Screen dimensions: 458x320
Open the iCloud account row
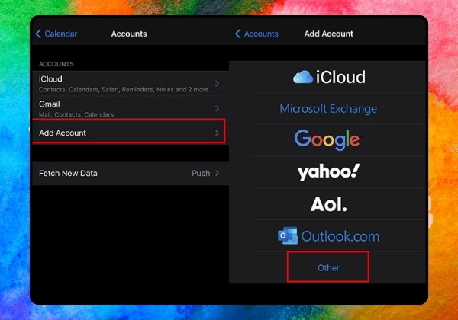pyautogui.click(x=131, y=83)
